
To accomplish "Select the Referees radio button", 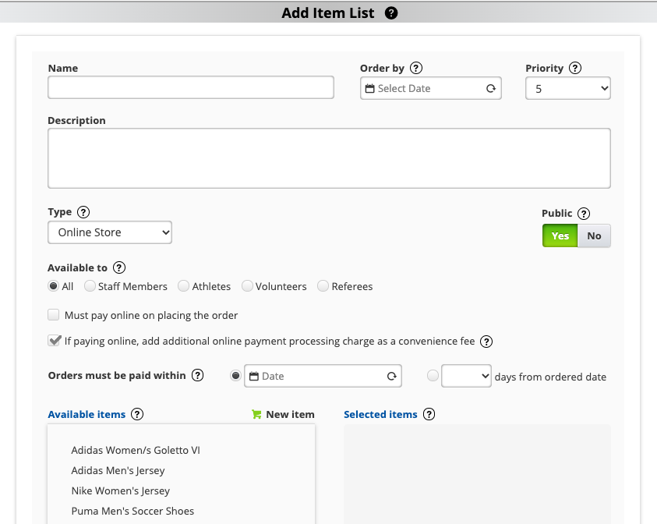I will click(323, 286).
